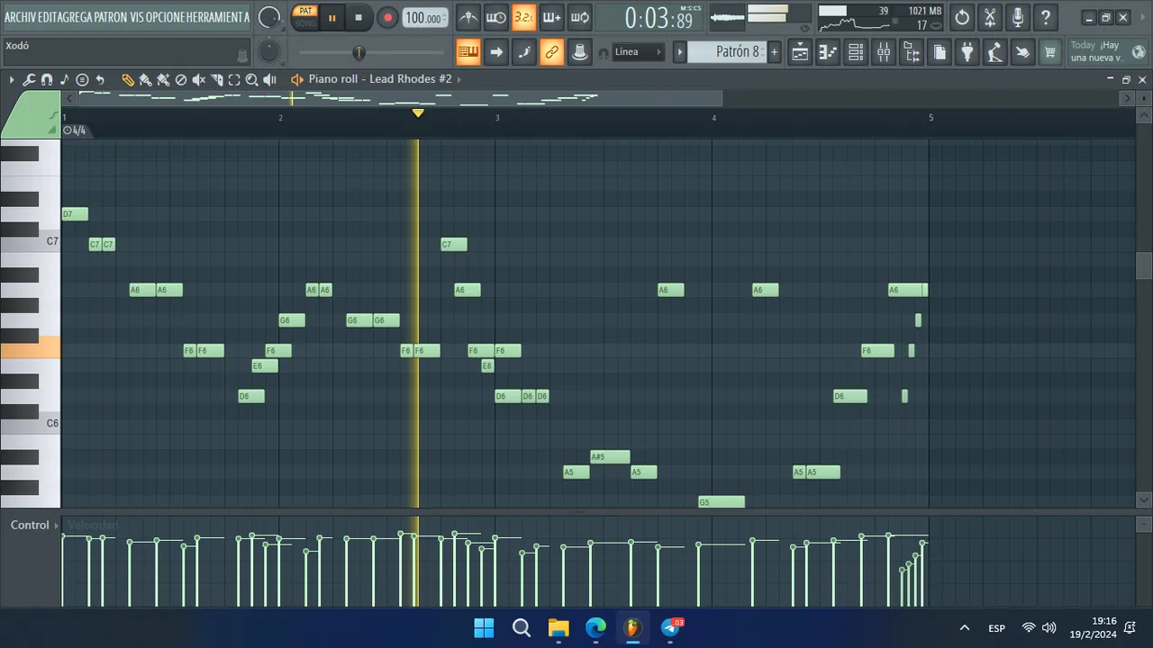The width and height of the screenshot is (1153, 648).
Task: Toggle the metronome icon
Action: coord(468,17)
